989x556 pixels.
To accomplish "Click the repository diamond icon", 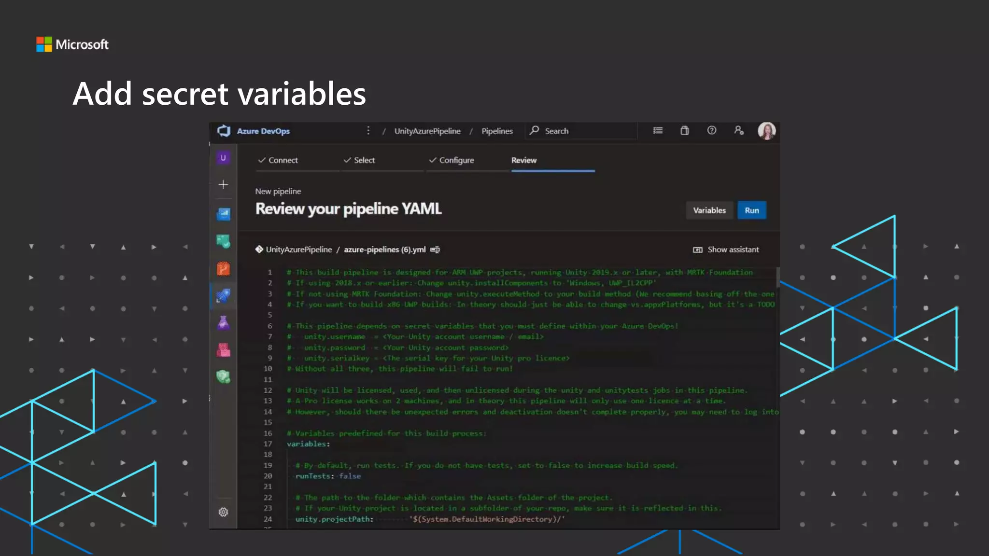I will [259, 250].
